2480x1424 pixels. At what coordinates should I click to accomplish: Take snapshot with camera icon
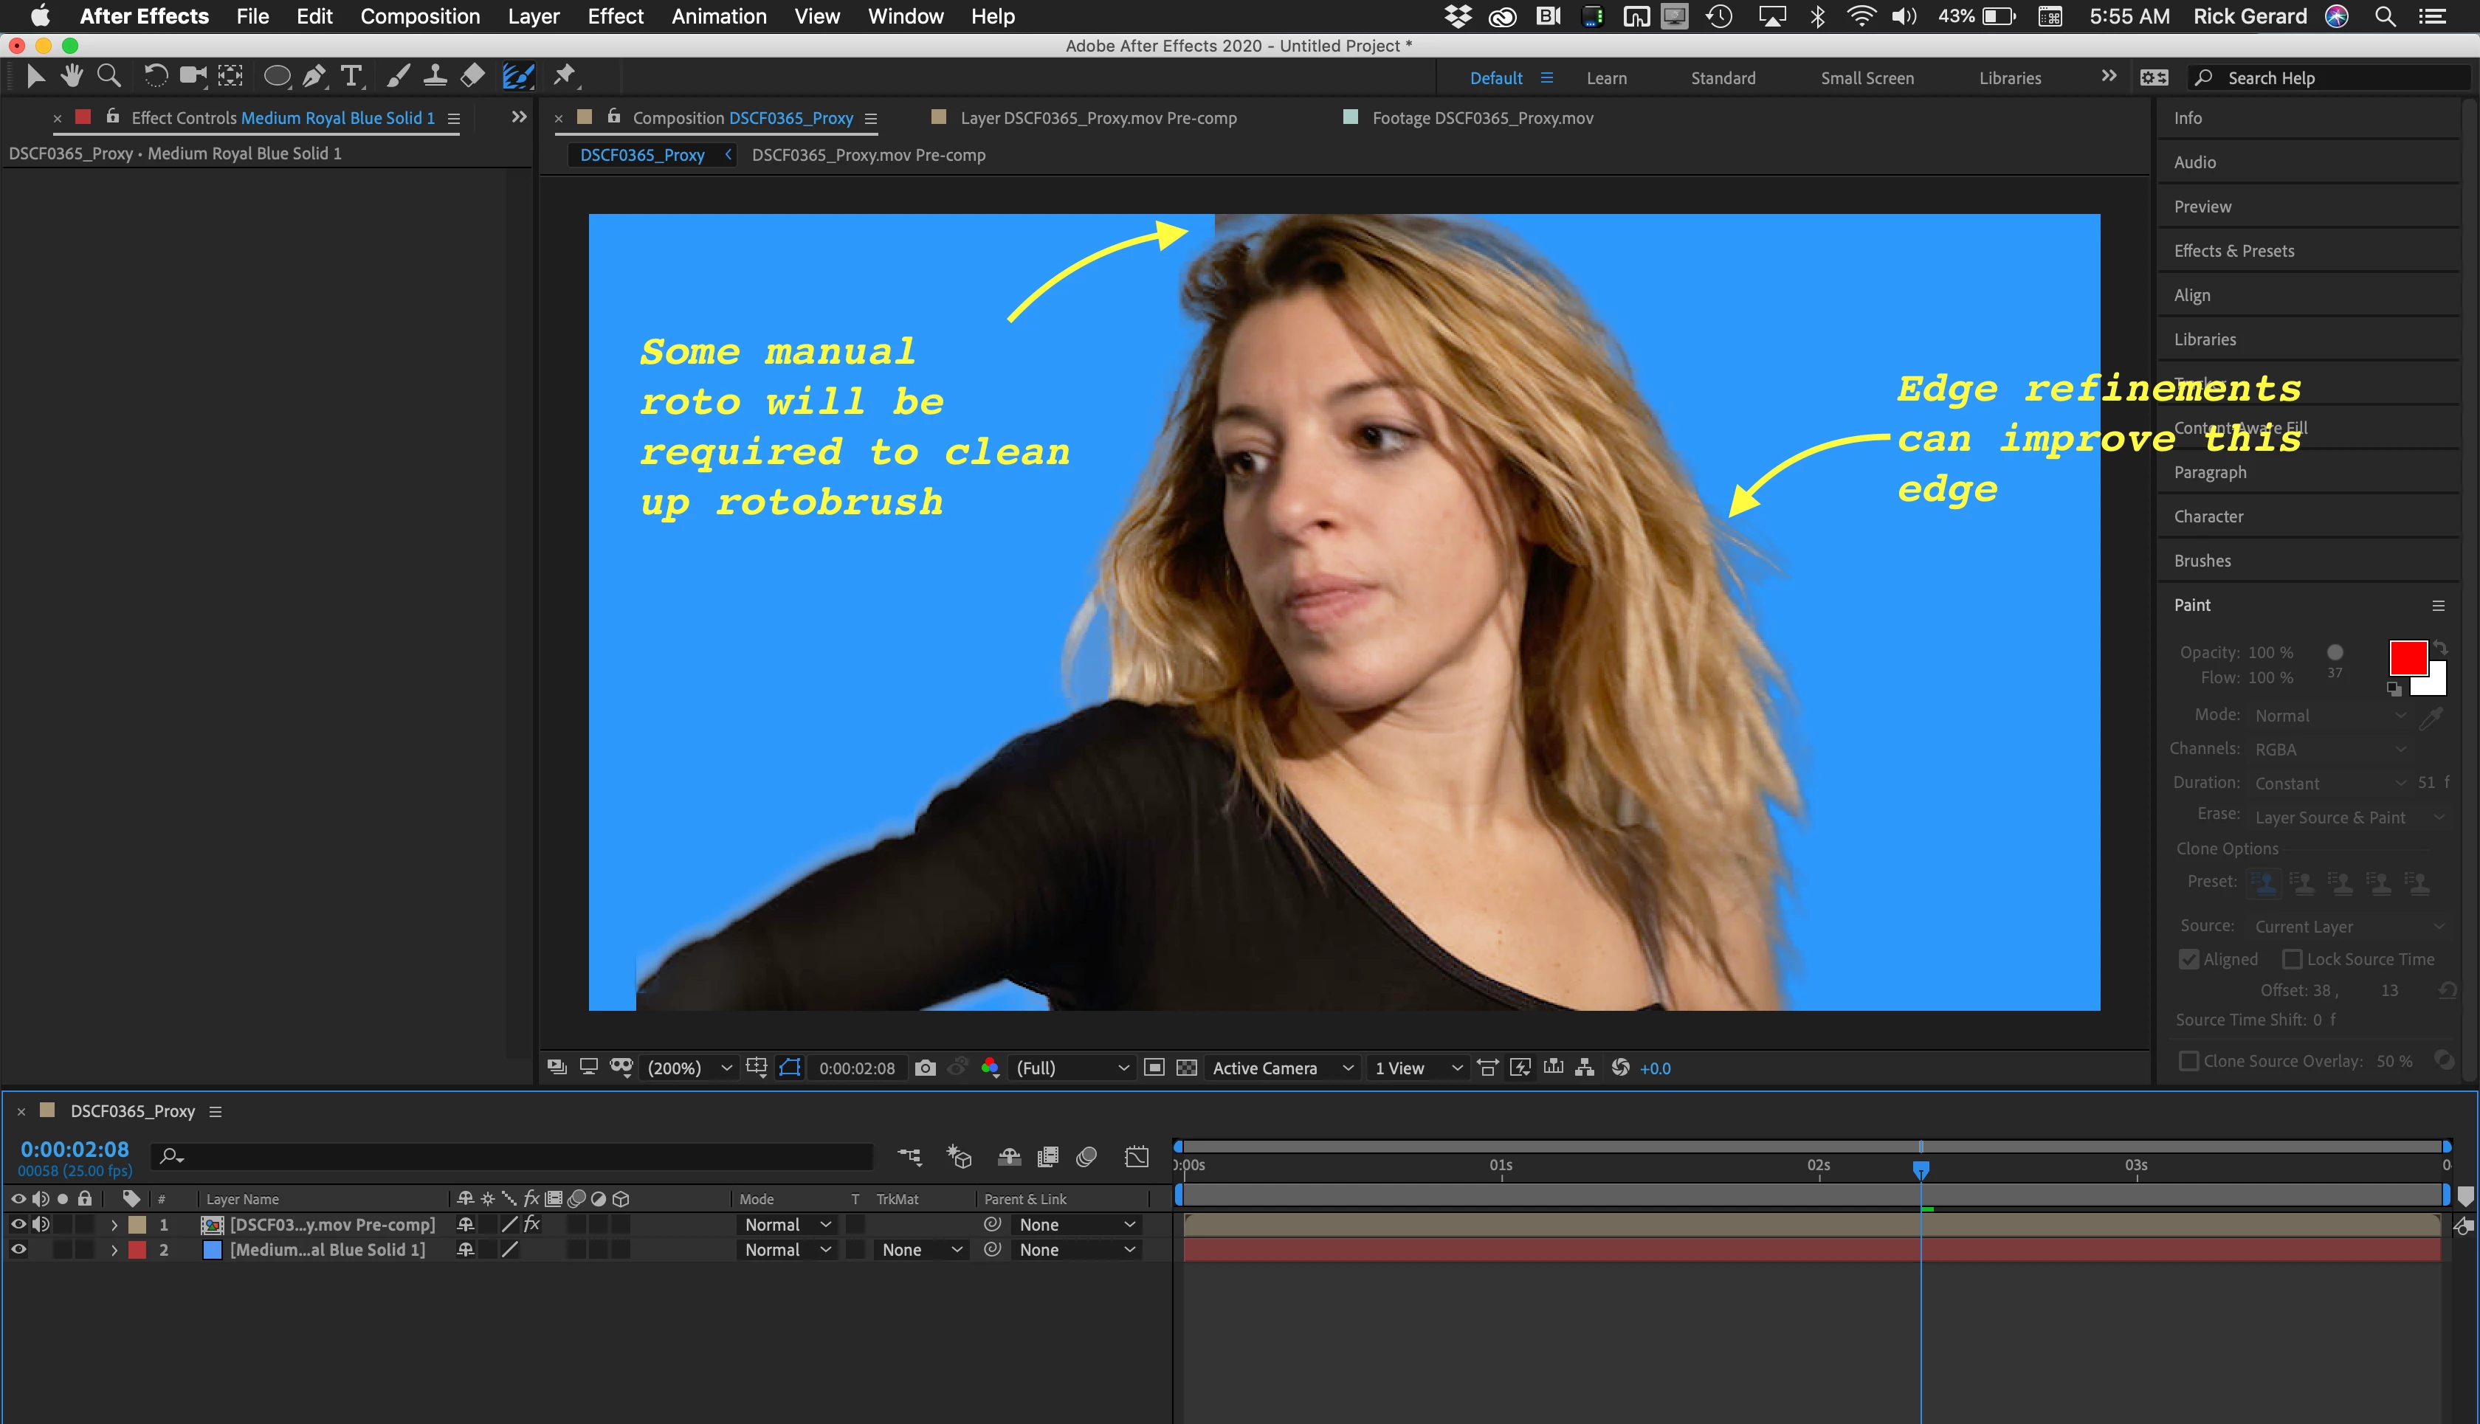[x=925, y=1068]
